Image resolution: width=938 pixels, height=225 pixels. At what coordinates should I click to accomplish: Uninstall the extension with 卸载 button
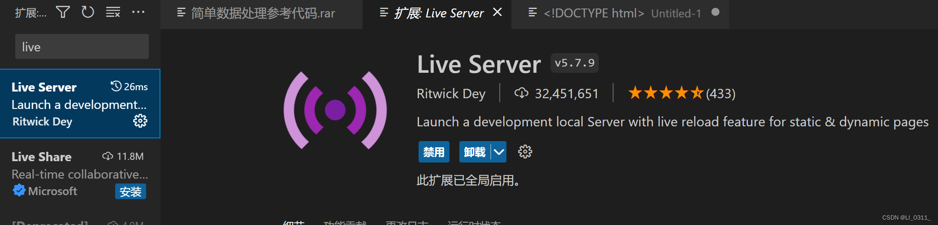(475, 152)
